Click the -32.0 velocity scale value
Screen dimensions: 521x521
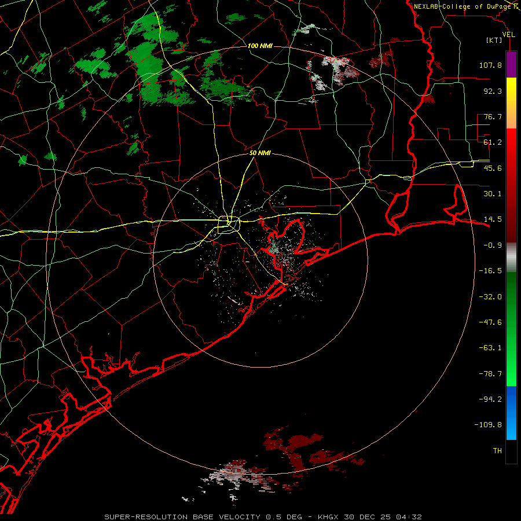point(490,297)
